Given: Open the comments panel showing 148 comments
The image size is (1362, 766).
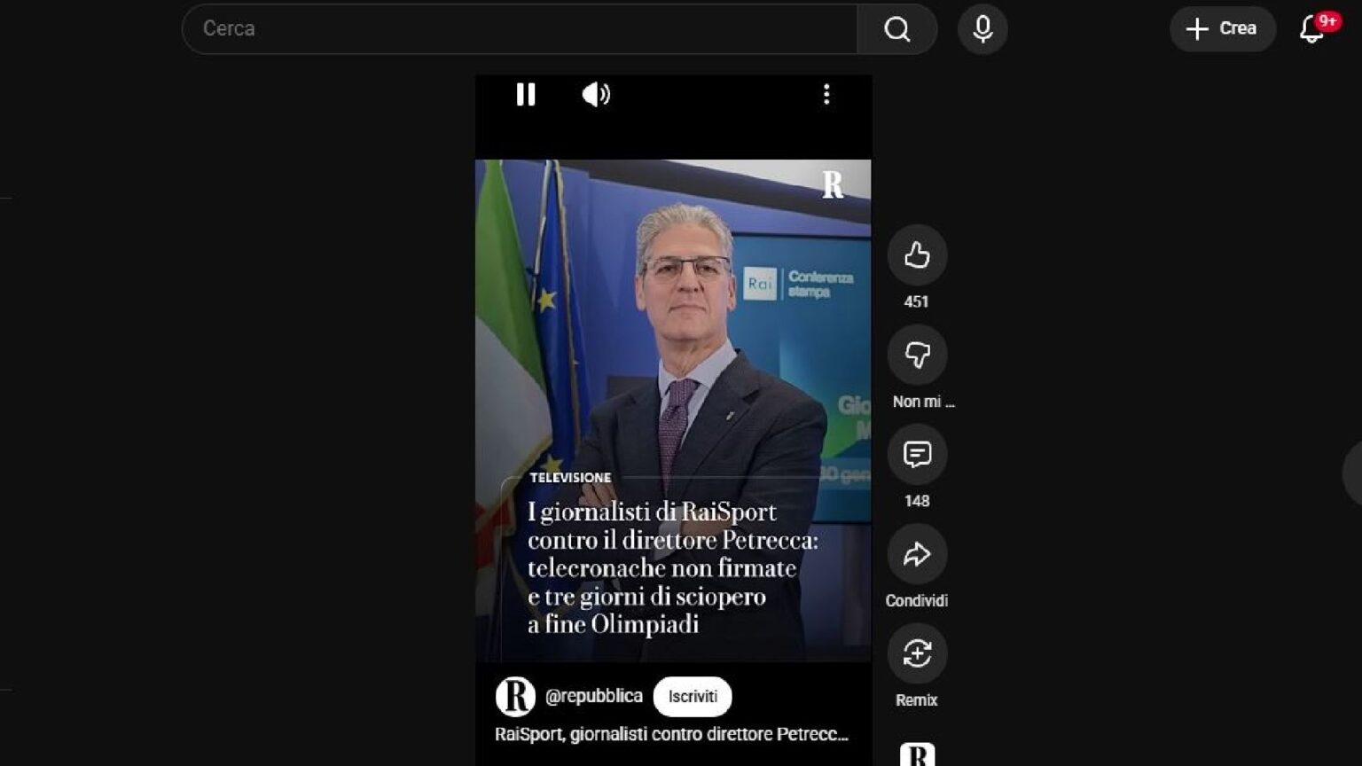Looking at the screenshot, I should [917, 455].
